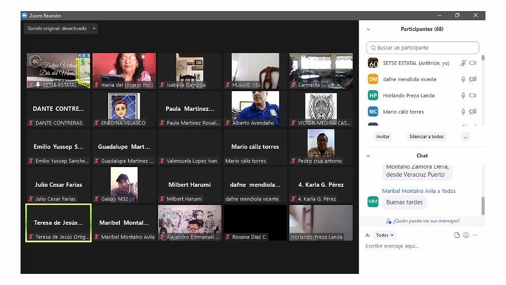Click the file attachment icon in chat

tap(457, 235)
